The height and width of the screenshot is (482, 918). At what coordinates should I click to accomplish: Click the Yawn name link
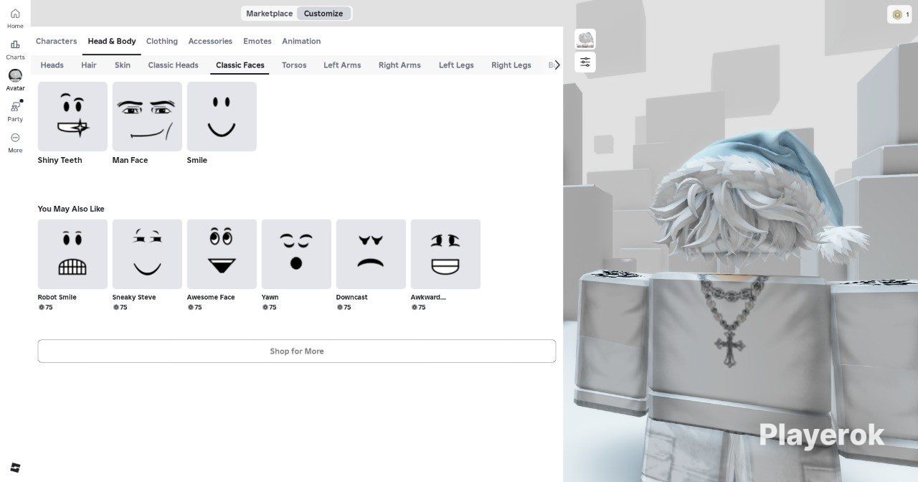(270, 297)
